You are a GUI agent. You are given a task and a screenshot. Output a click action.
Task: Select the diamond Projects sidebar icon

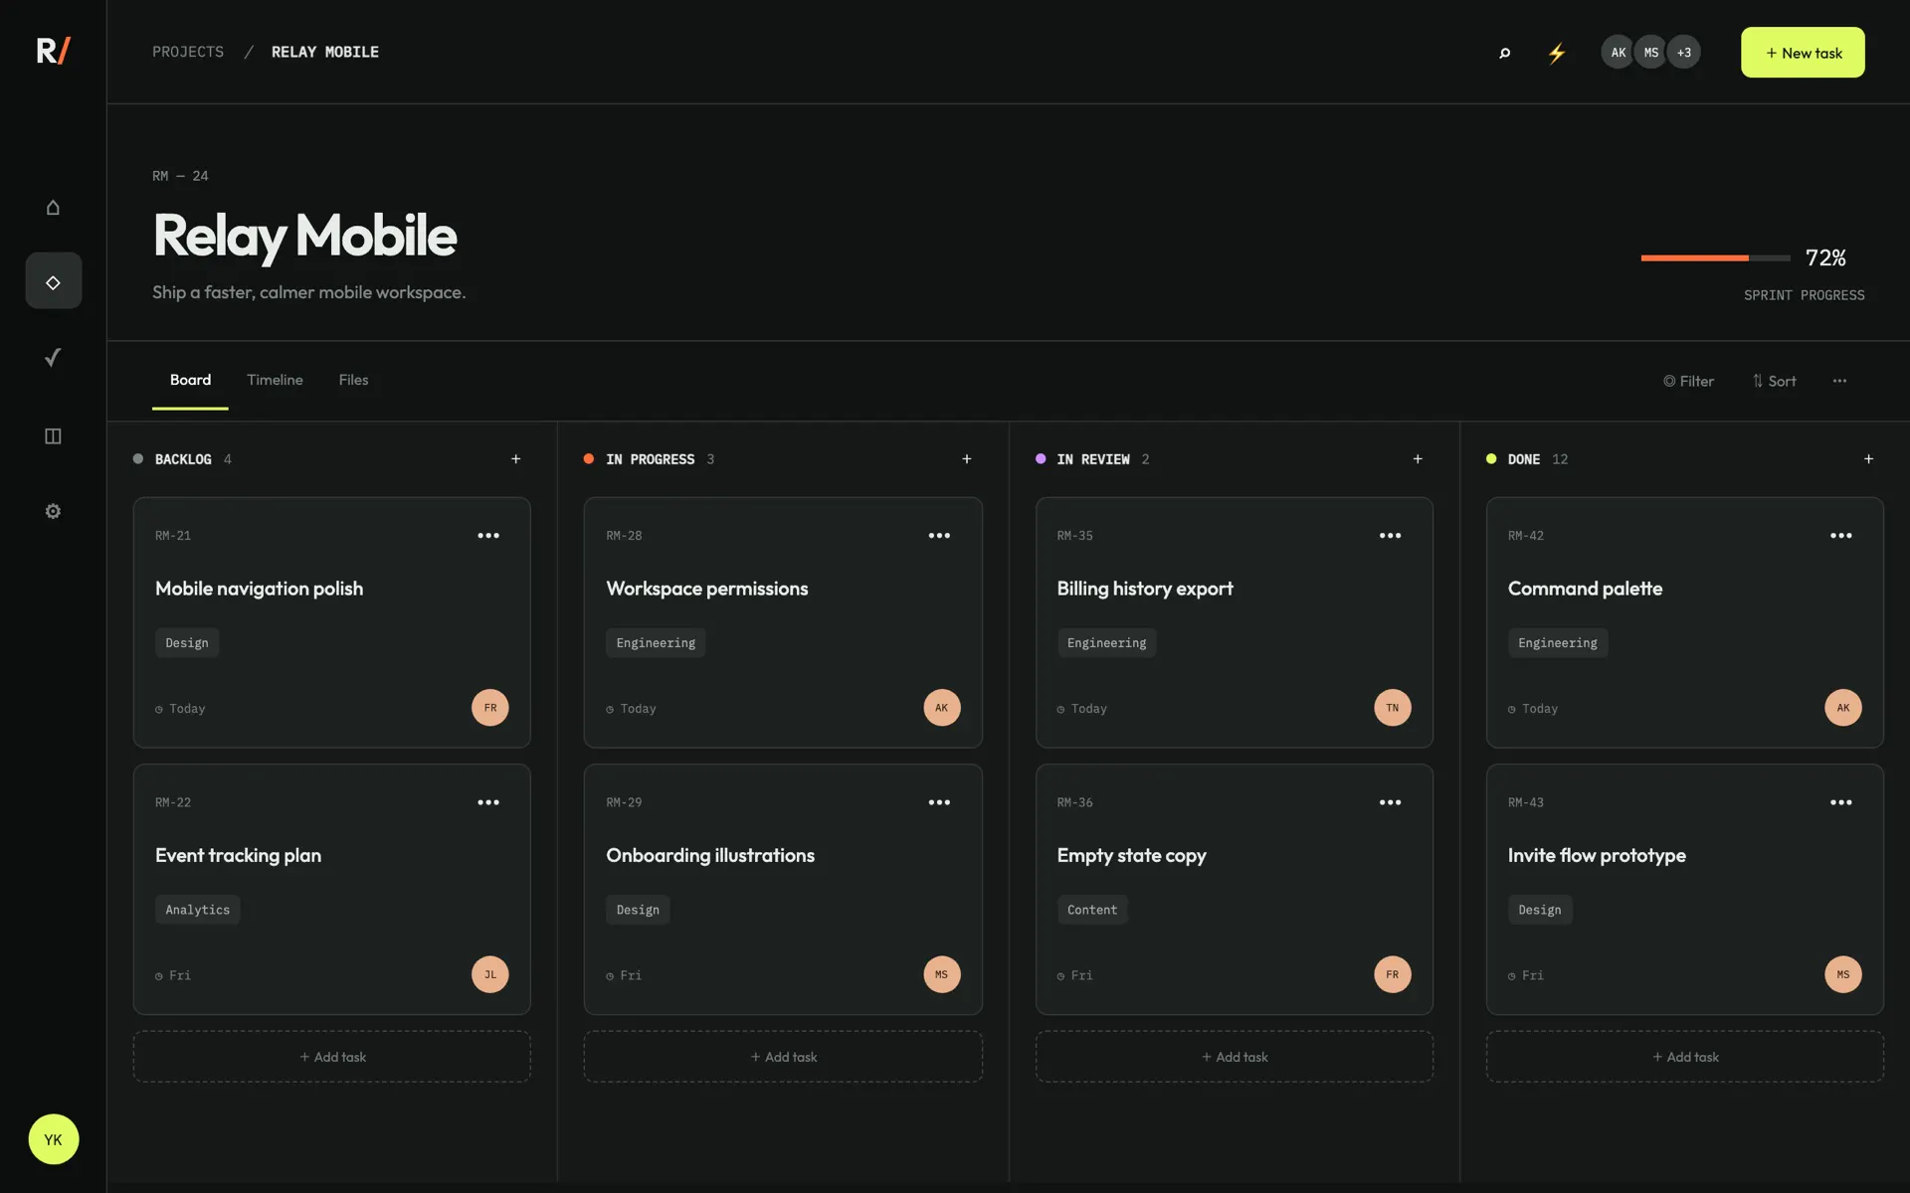(x=54, y=281)
